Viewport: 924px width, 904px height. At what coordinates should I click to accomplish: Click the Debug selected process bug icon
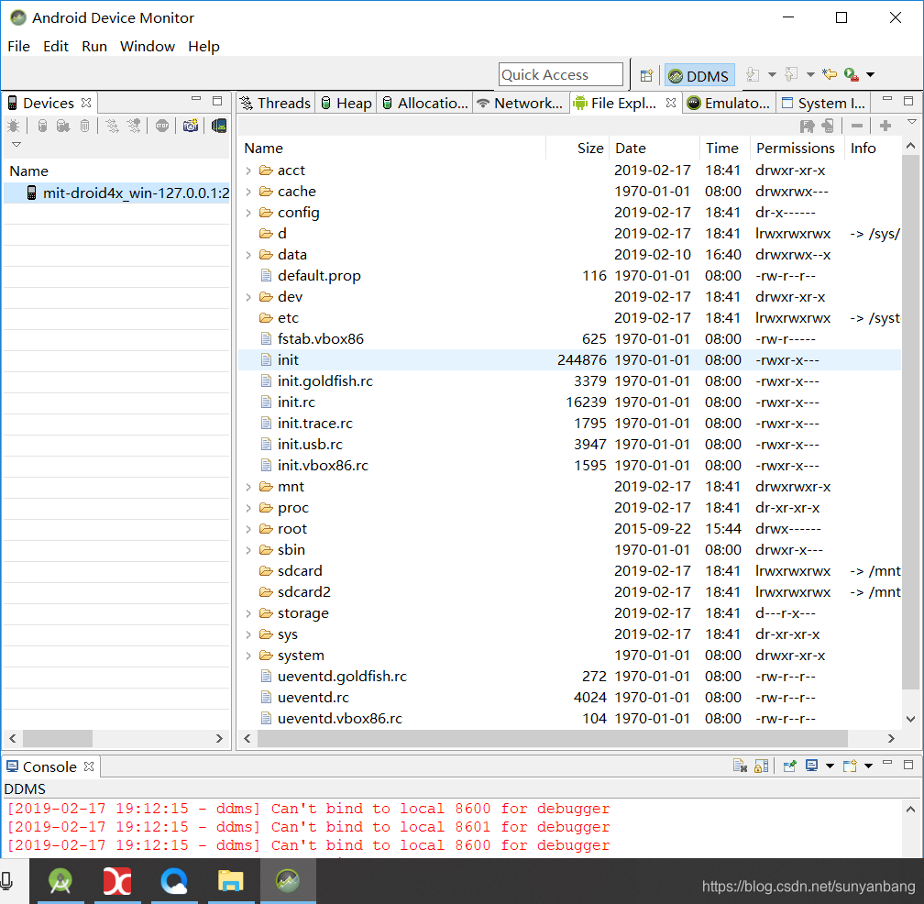[13, 126]
